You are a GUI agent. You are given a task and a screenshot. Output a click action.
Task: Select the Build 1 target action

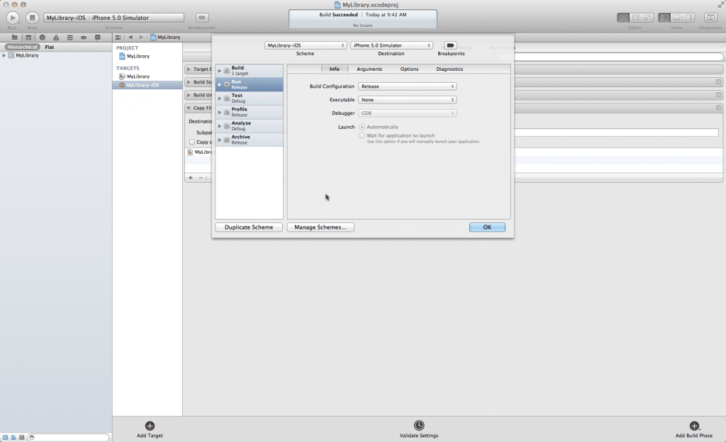click(249, 71)
